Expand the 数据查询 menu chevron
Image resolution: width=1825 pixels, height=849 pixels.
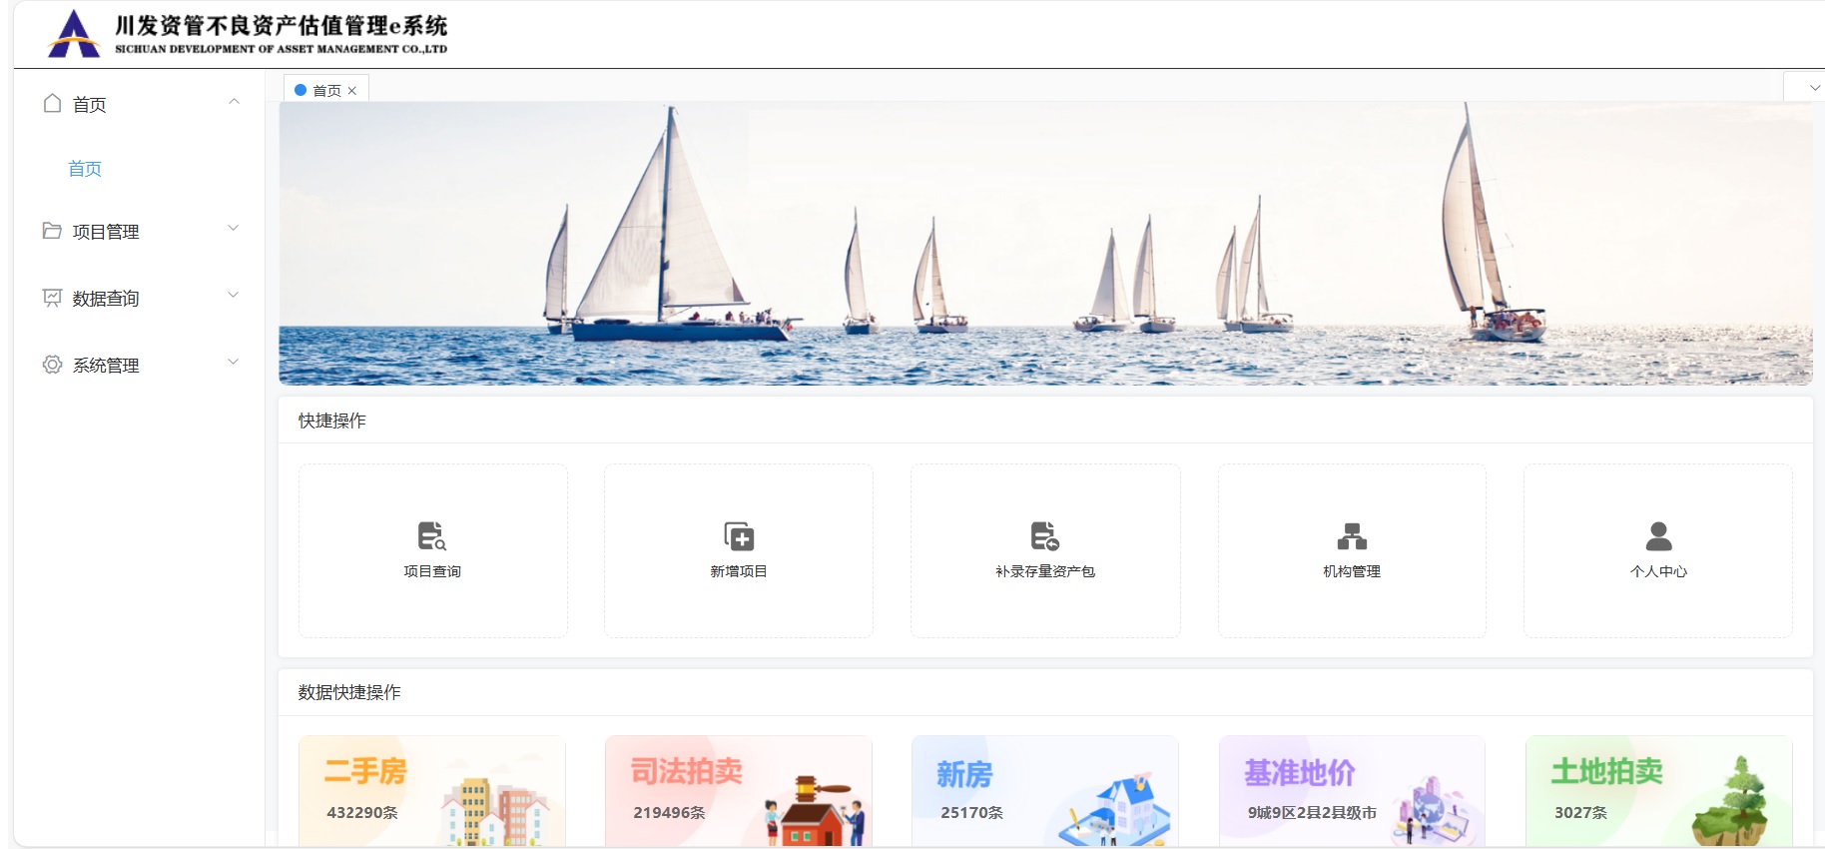pyautogui.click(x=234, y=296)
